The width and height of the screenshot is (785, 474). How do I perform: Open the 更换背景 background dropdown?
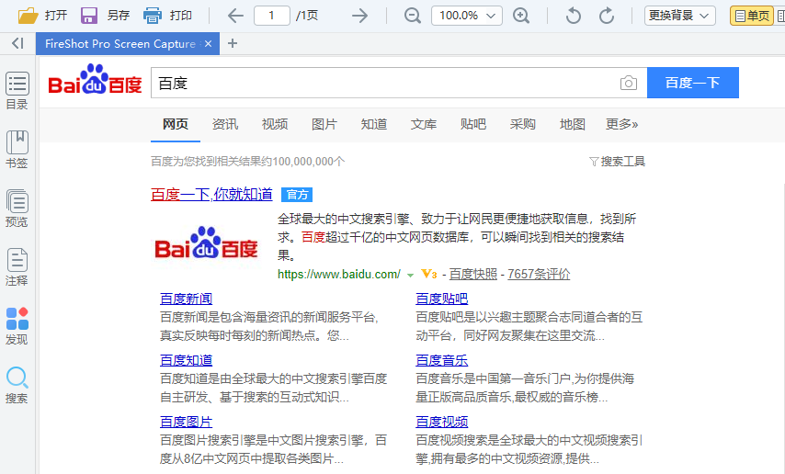pyautogui.click(x=680, y=16)
